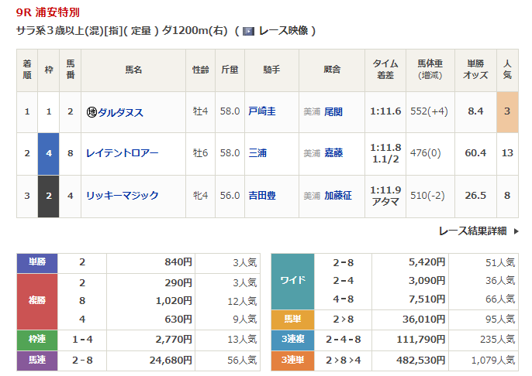Open jockey 戸崎圭 profile
The image size is (532, 376).
point(261,111)
